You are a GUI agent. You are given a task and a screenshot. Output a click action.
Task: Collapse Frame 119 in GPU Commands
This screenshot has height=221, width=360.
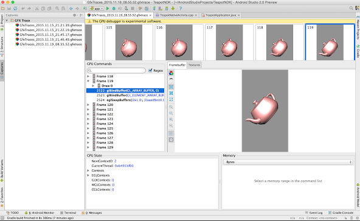pyautogui.click(x=88, y=81)
